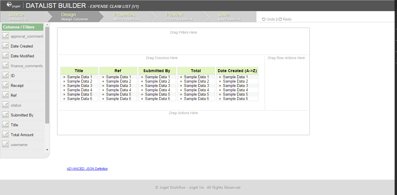
Task: Click the Joget logo in header
Action: (x=13, y=5)
